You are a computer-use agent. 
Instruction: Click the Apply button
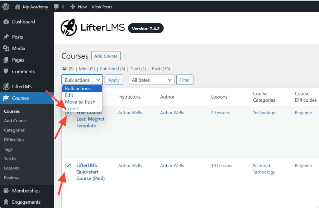pos(114,80)
